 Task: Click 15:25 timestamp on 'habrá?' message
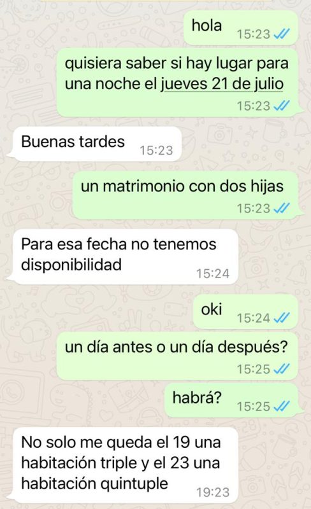pyautogui.click(x=254, y=407)
